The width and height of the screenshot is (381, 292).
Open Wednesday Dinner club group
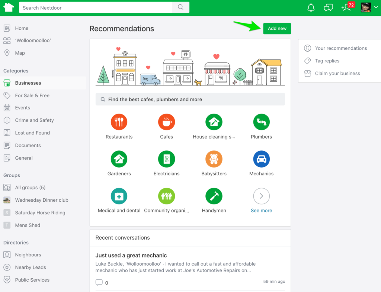coord(42,200)
